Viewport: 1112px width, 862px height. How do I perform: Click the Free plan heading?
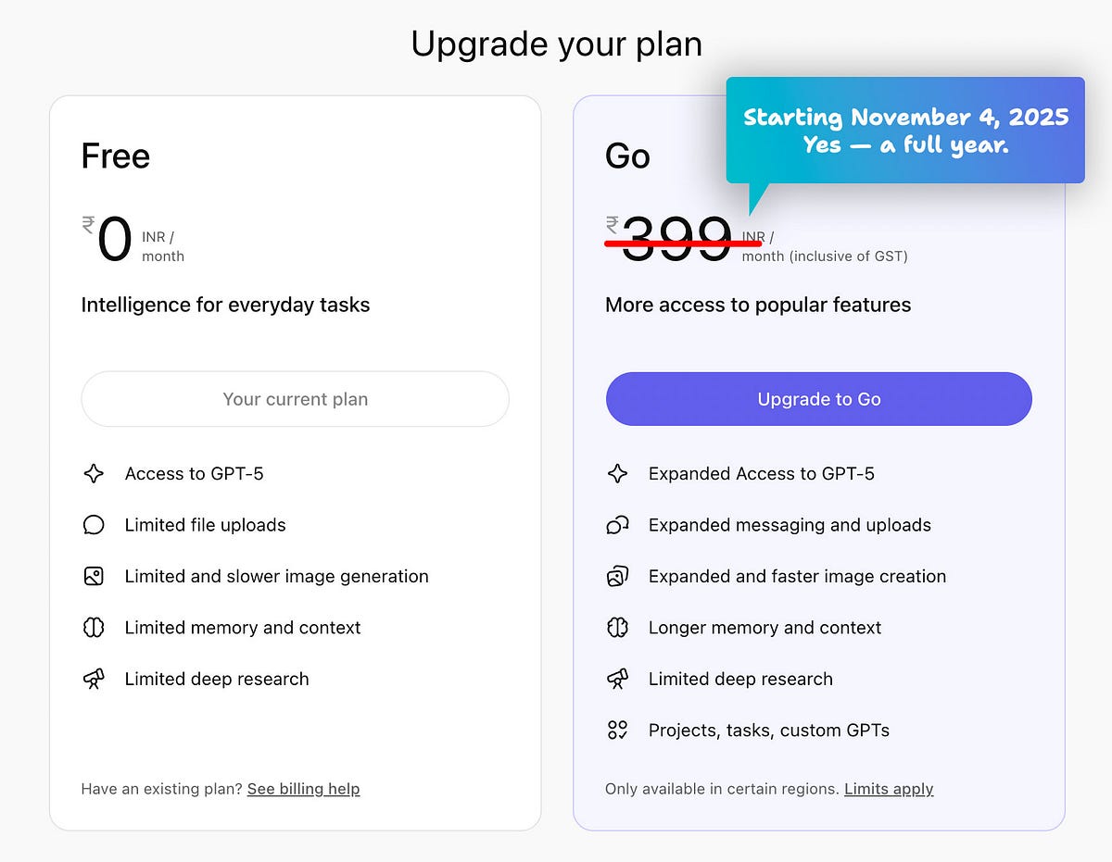tap(116, 156)
